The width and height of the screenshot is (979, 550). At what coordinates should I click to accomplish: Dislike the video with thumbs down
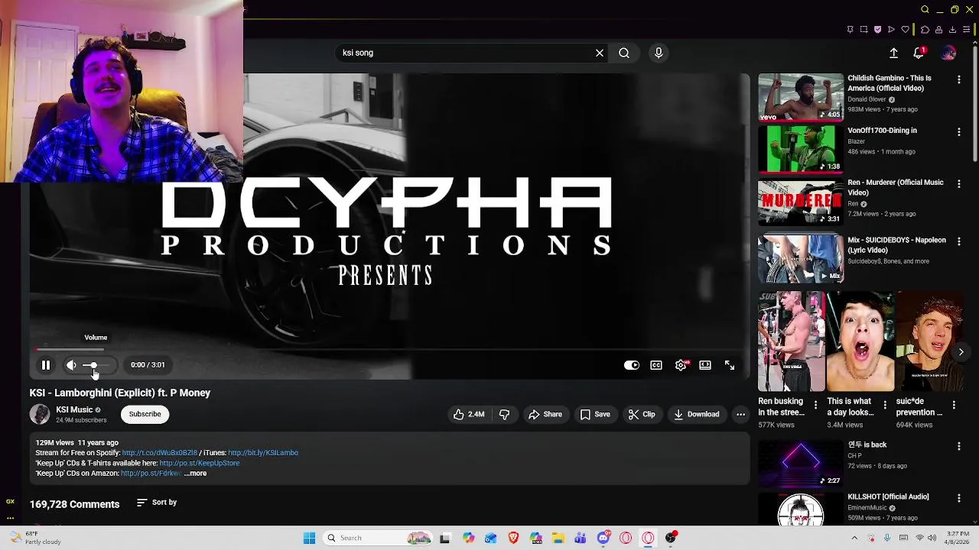504,414
